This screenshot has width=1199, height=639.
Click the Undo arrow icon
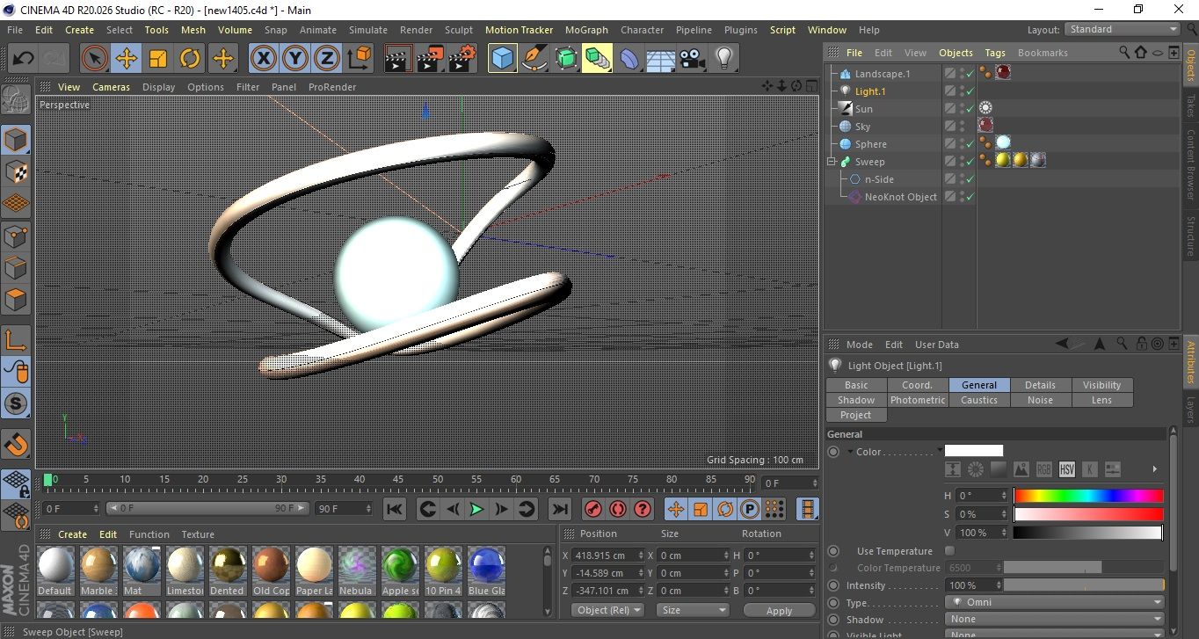24,59
